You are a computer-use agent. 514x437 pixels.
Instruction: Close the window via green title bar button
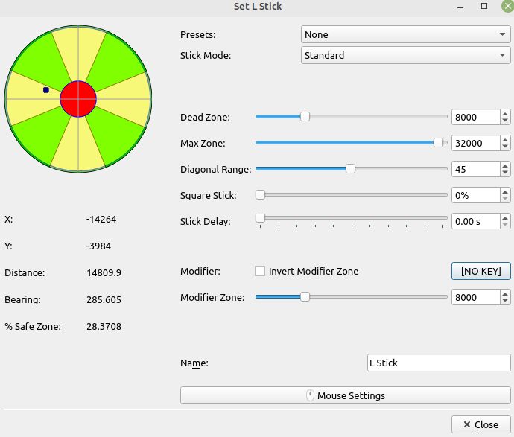click(x=507, y=6)
